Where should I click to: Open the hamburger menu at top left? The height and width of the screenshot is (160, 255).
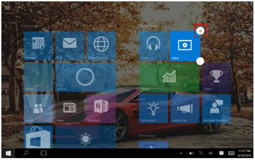[x=7, y=7]
